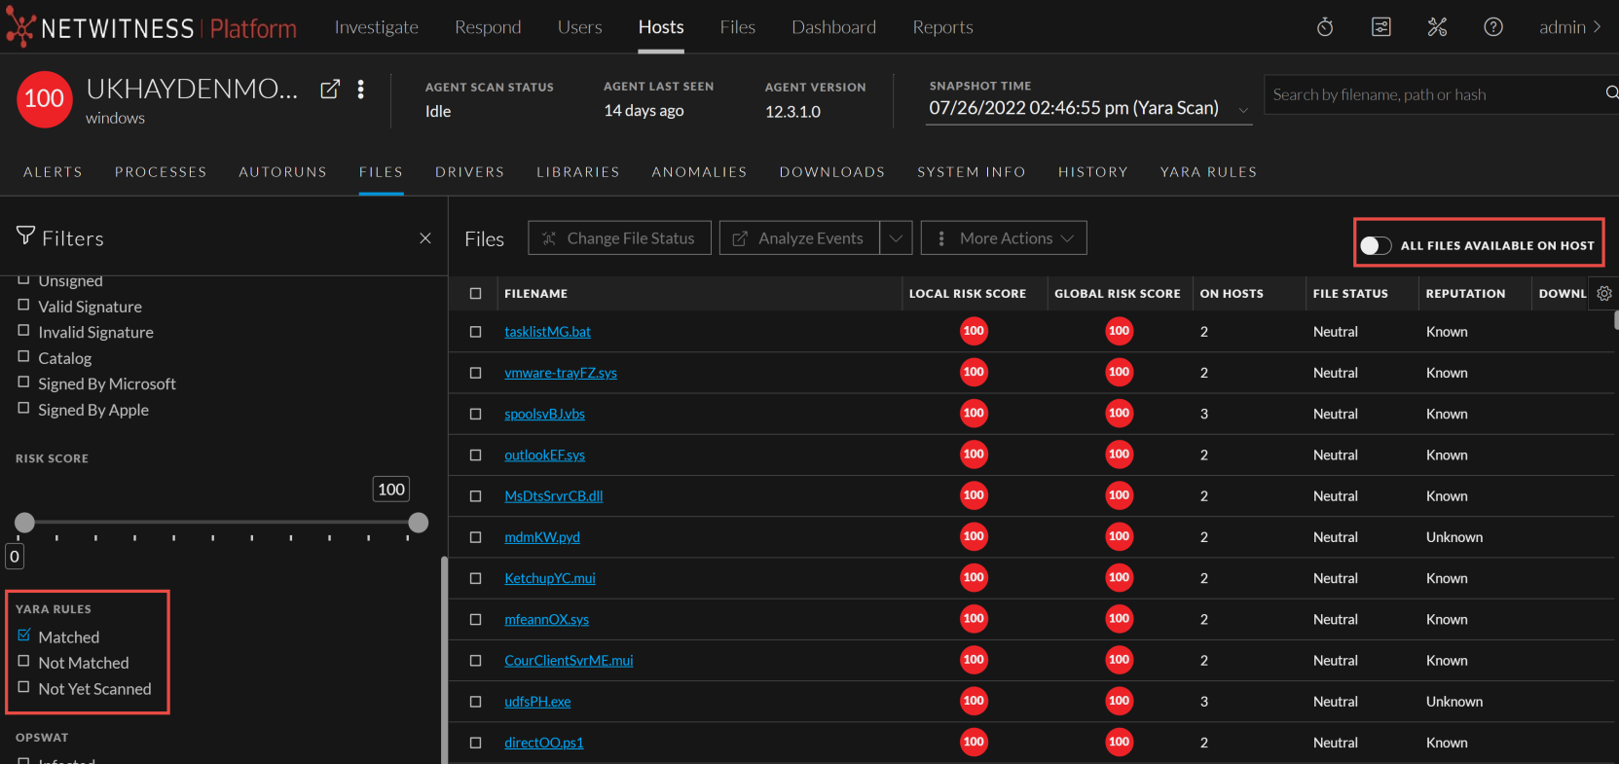1619x764 pixels.
Task: Expand the Analyze Events dropdown arrow
Action: click(896, 238)
